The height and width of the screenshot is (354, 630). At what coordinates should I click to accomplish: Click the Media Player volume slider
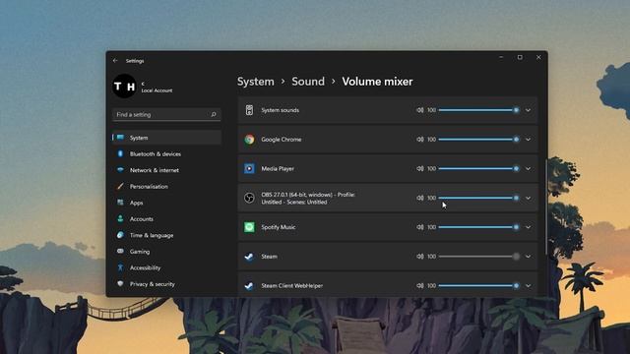tap(479, 168)
